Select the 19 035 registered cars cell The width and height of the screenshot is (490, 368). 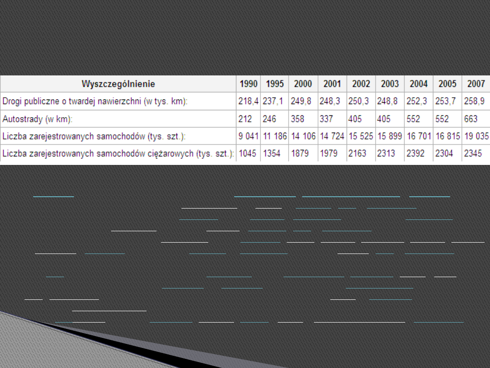[475, 136]
